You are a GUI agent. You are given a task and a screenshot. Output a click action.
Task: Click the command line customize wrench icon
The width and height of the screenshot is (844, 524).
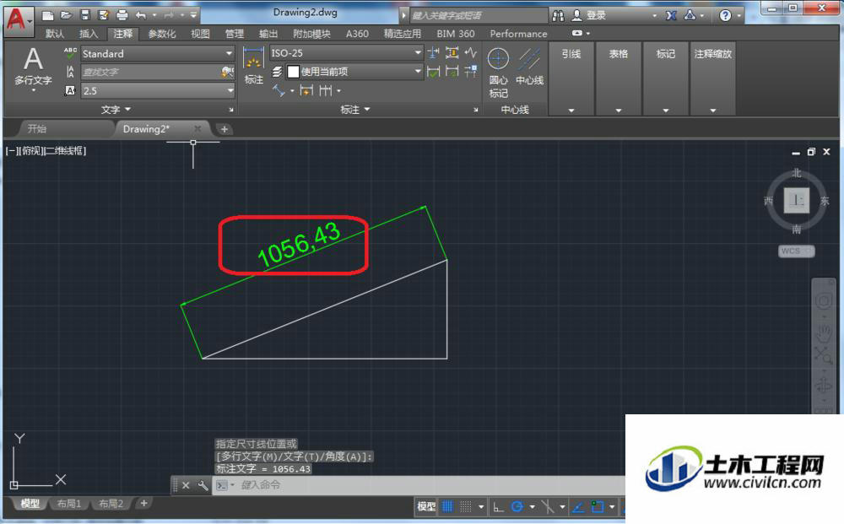click(x=203, y=485)
